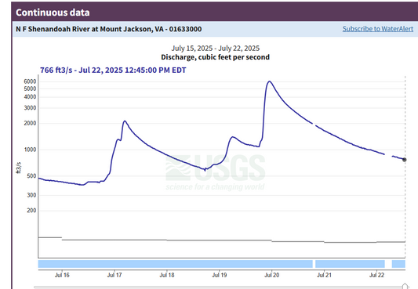Click the 4000 y-axis label
418x289 pixels.
[x=30, y=97]
